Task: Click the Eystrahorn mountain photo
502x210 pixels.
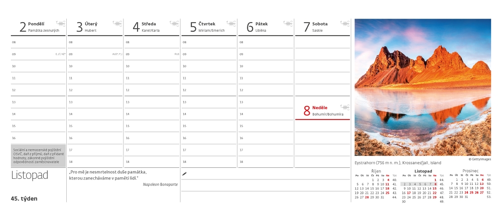Action: [423, 87]
